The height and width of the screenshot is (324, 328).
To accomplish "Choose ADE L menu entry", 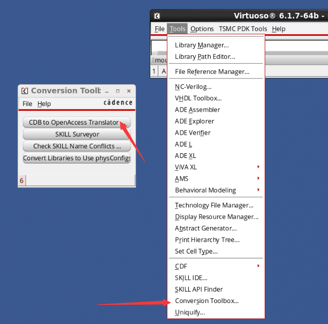I will pyautogui.click(x=216, y=144).
